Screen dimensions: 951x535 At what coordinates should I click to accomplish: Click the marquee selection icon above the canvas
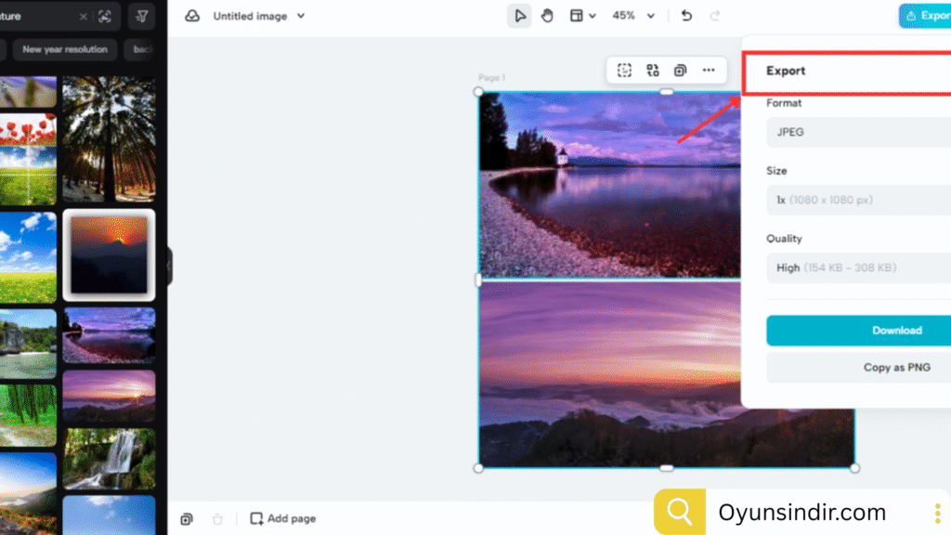coord(624,70)
